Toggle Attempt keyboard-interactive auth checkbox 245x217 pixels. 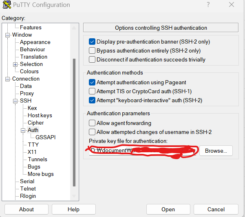(92, 100)
